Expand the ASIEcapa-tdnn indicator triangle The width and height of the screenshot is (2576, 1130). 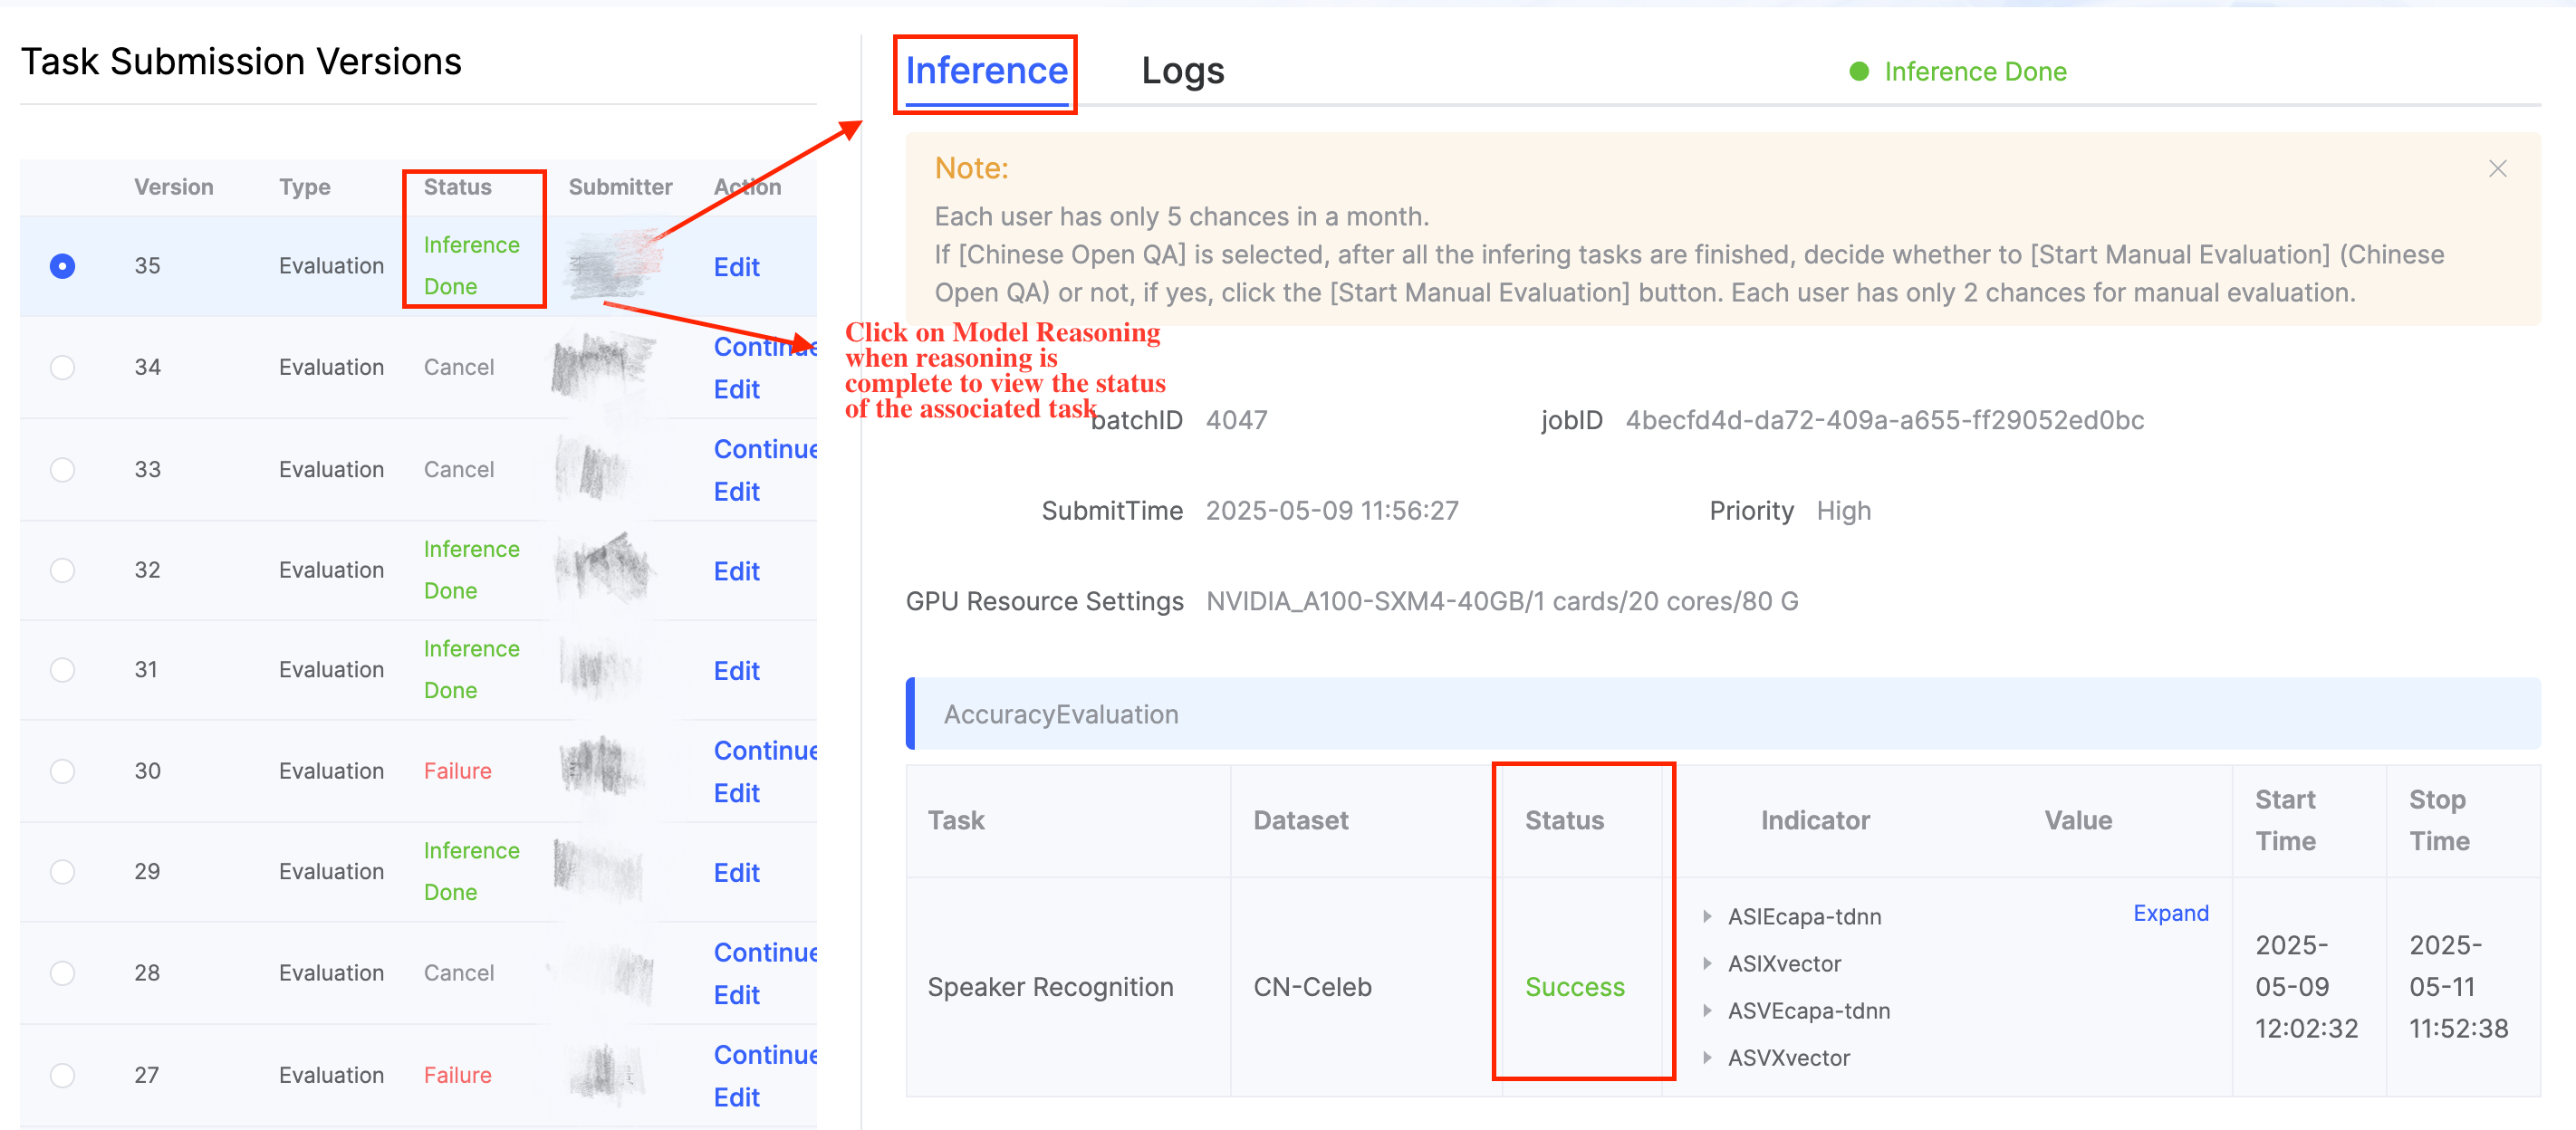[1707, 916]
